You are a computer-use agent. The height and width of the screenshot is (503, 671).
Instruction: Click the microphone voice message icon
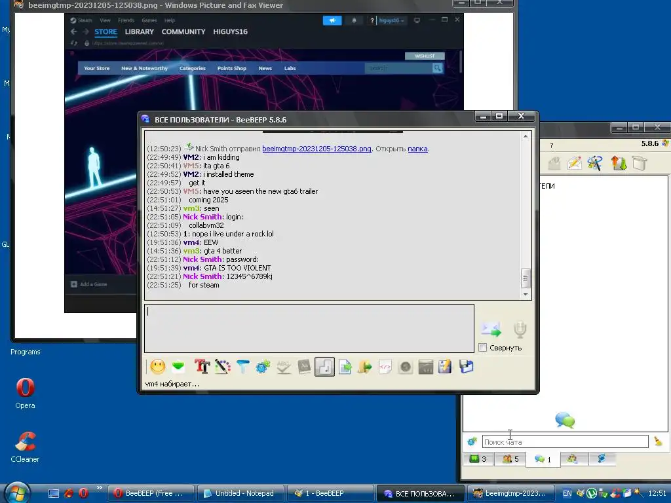pyautogui.click(x=520, y=329)
